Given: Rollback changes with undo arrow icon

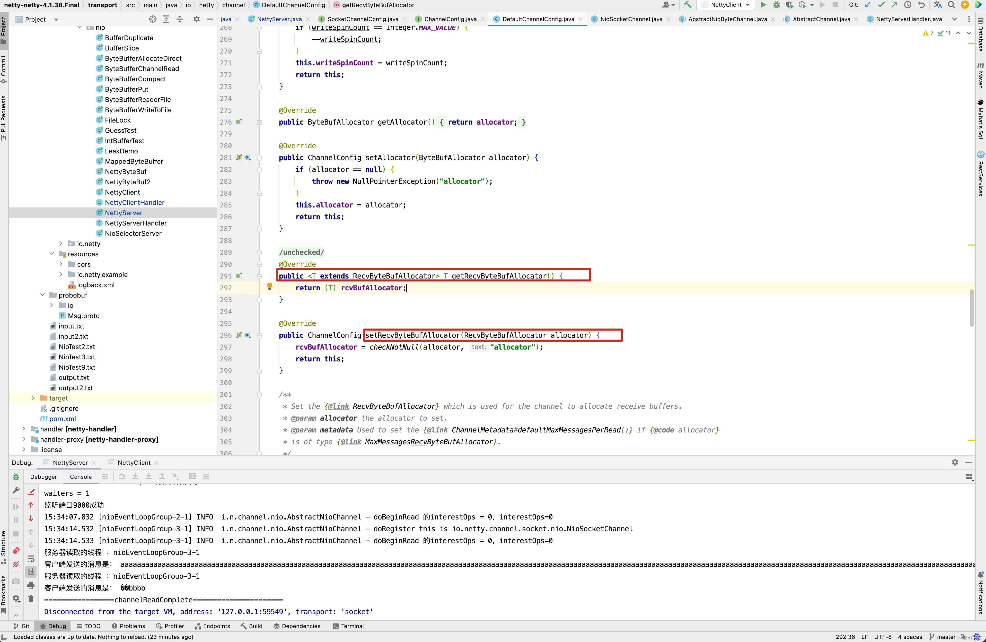Looking at the screenshot, I should 921,5.
